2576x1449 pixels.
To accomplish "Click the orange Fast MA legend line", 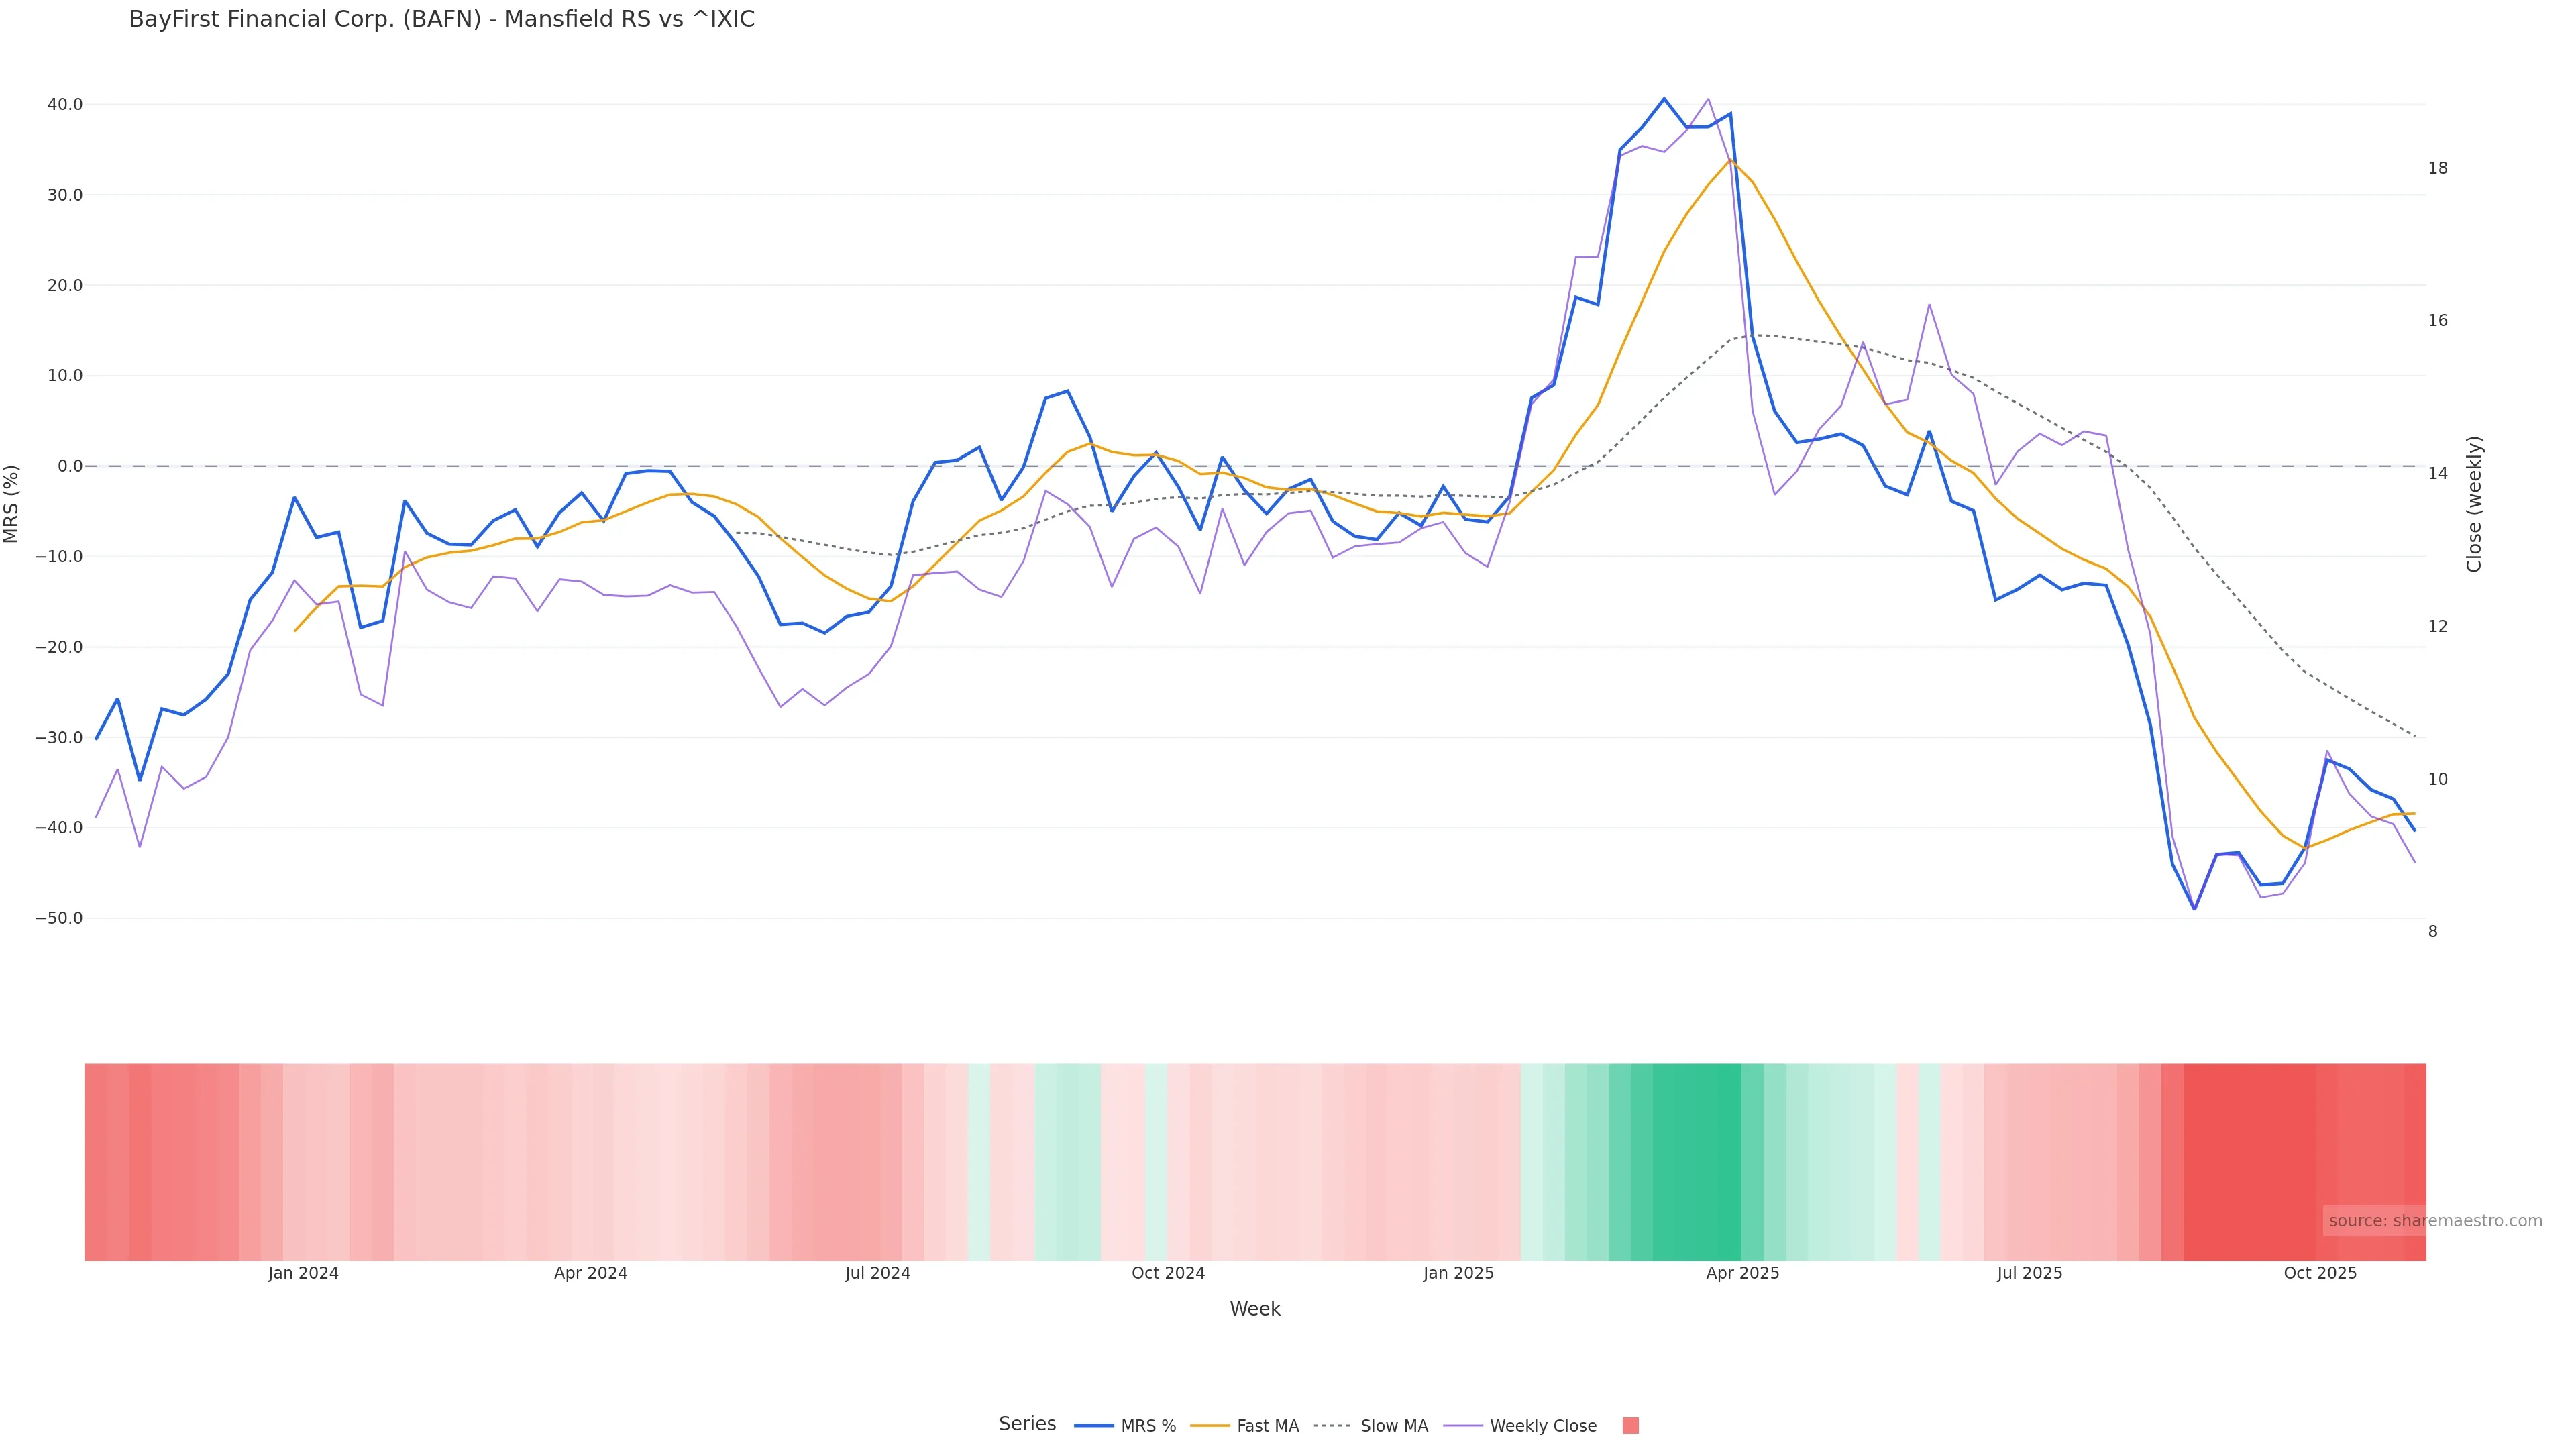I will click(x=1210, y=1426).
